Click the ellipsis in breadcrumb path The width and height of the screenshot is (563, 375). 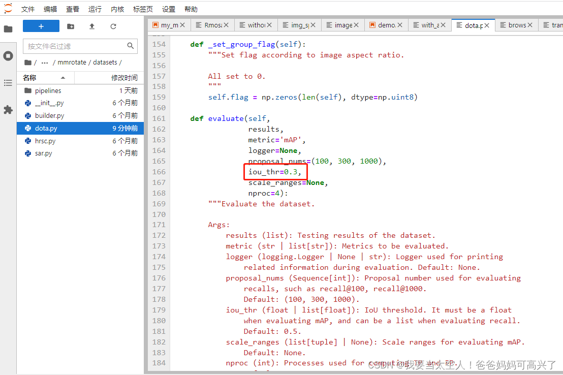45,63
